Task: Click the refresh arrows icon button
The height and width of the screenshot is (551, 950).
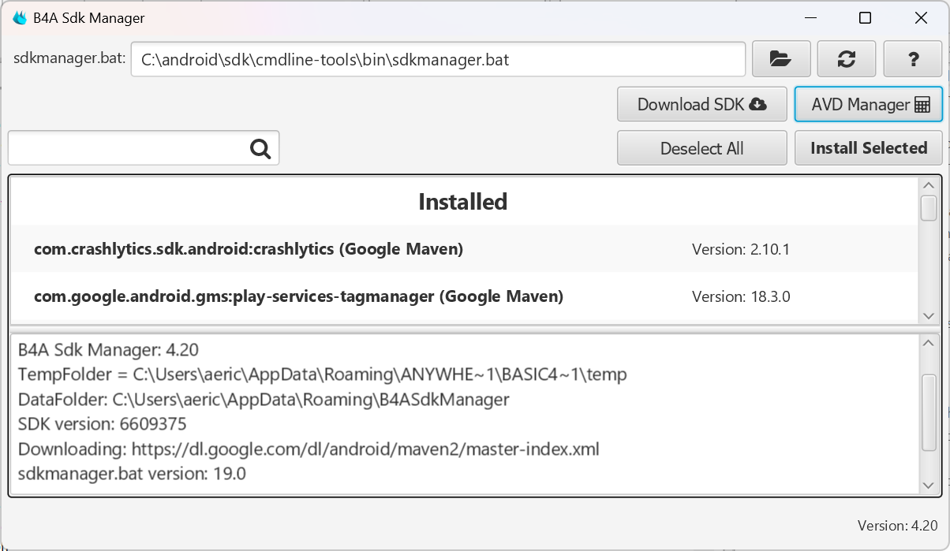Action: click(847, 59)
